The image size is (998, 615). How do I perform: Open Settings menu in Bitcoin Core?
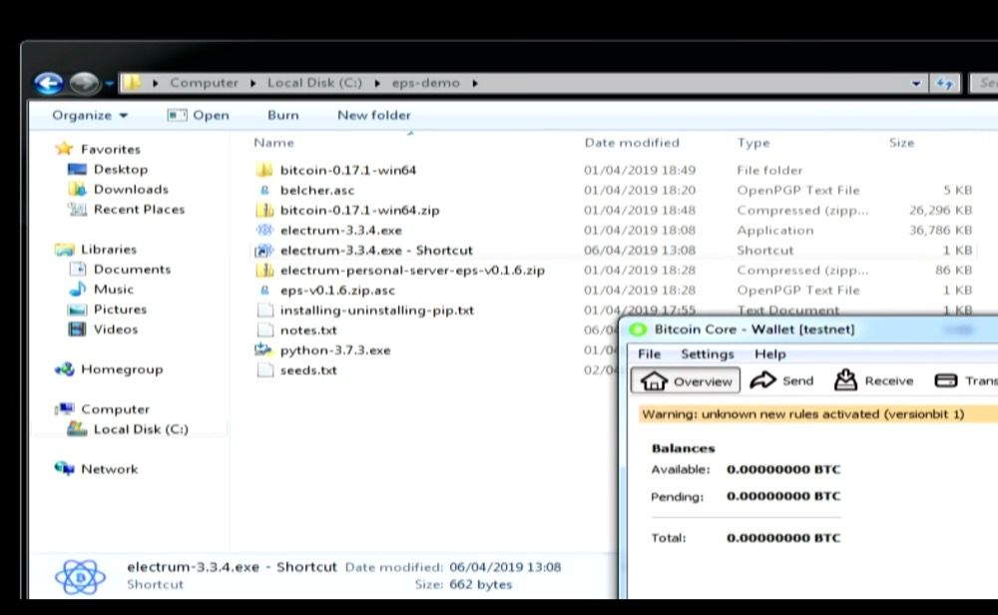coord(708,354)
